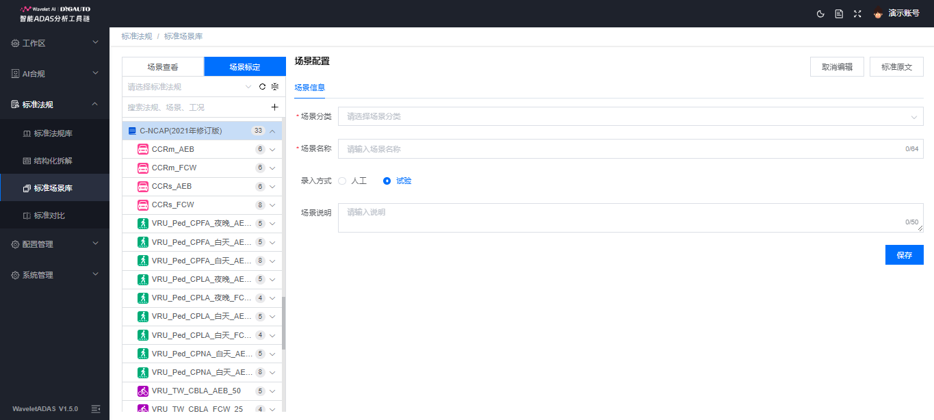934x420 pixels.
Task: Open the document icon in top bar
Action: click(839, 14)
